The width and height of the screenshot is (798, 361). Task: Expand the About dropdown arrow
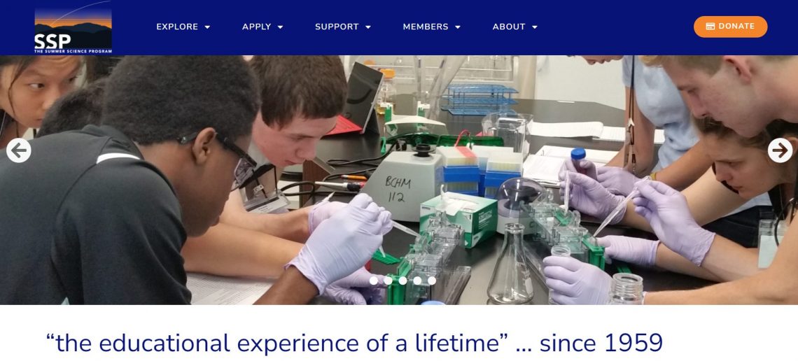click(x=534, y=27)
